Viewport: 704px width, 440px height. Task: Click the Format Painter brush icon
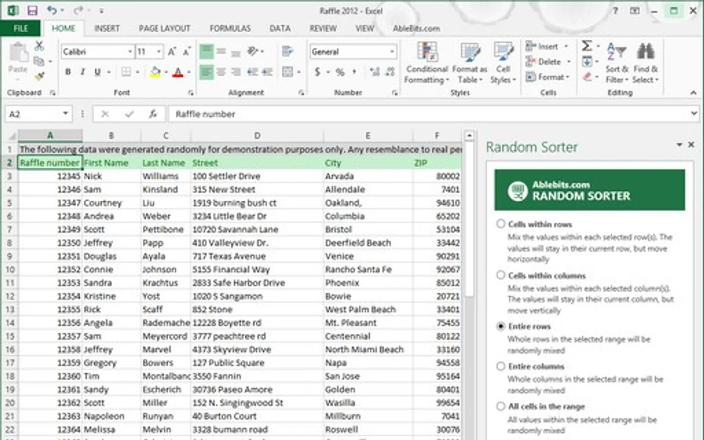pos(40,77)
